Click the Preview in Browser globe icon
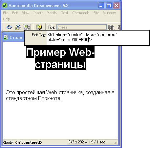Image resolution: width=150 pixels, height=148 pixels. tap(119, 27)
